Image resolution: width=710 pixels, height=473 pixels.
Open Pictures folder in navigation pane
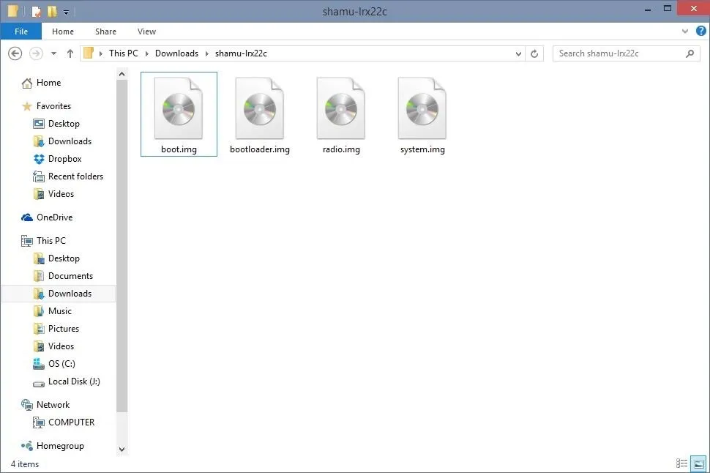point(64,329)
